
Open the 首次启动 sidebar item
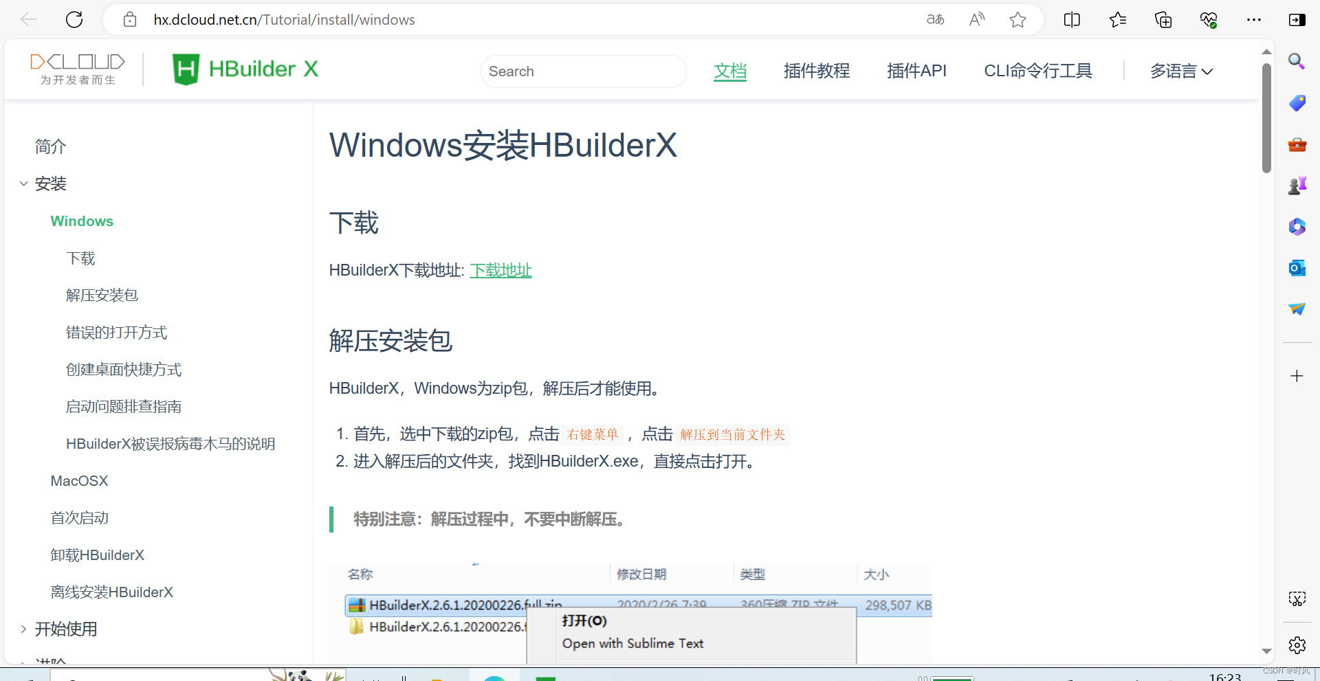[x=80, y=518]
